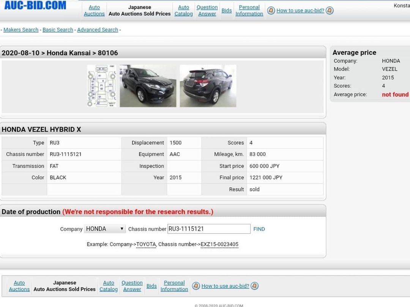Click transmission value 'FAT'
This screenshot has height=307, width=410.
pos(54,166)
